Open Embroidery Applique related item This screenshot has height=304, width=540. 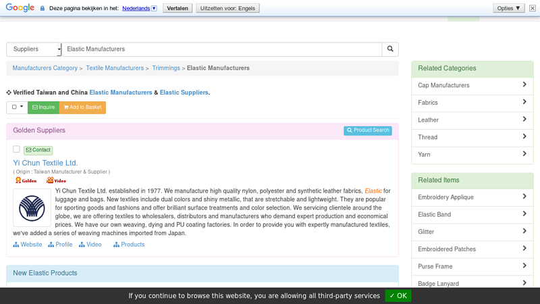472,197
